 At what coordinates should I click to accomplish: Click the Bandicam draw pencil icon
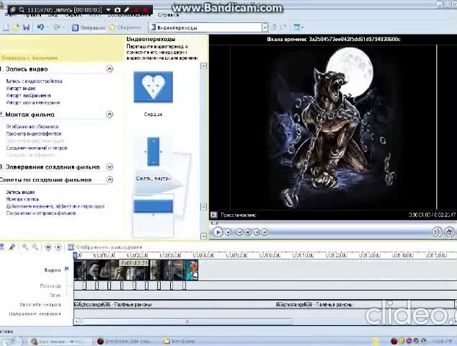click(x=126, y=10)
